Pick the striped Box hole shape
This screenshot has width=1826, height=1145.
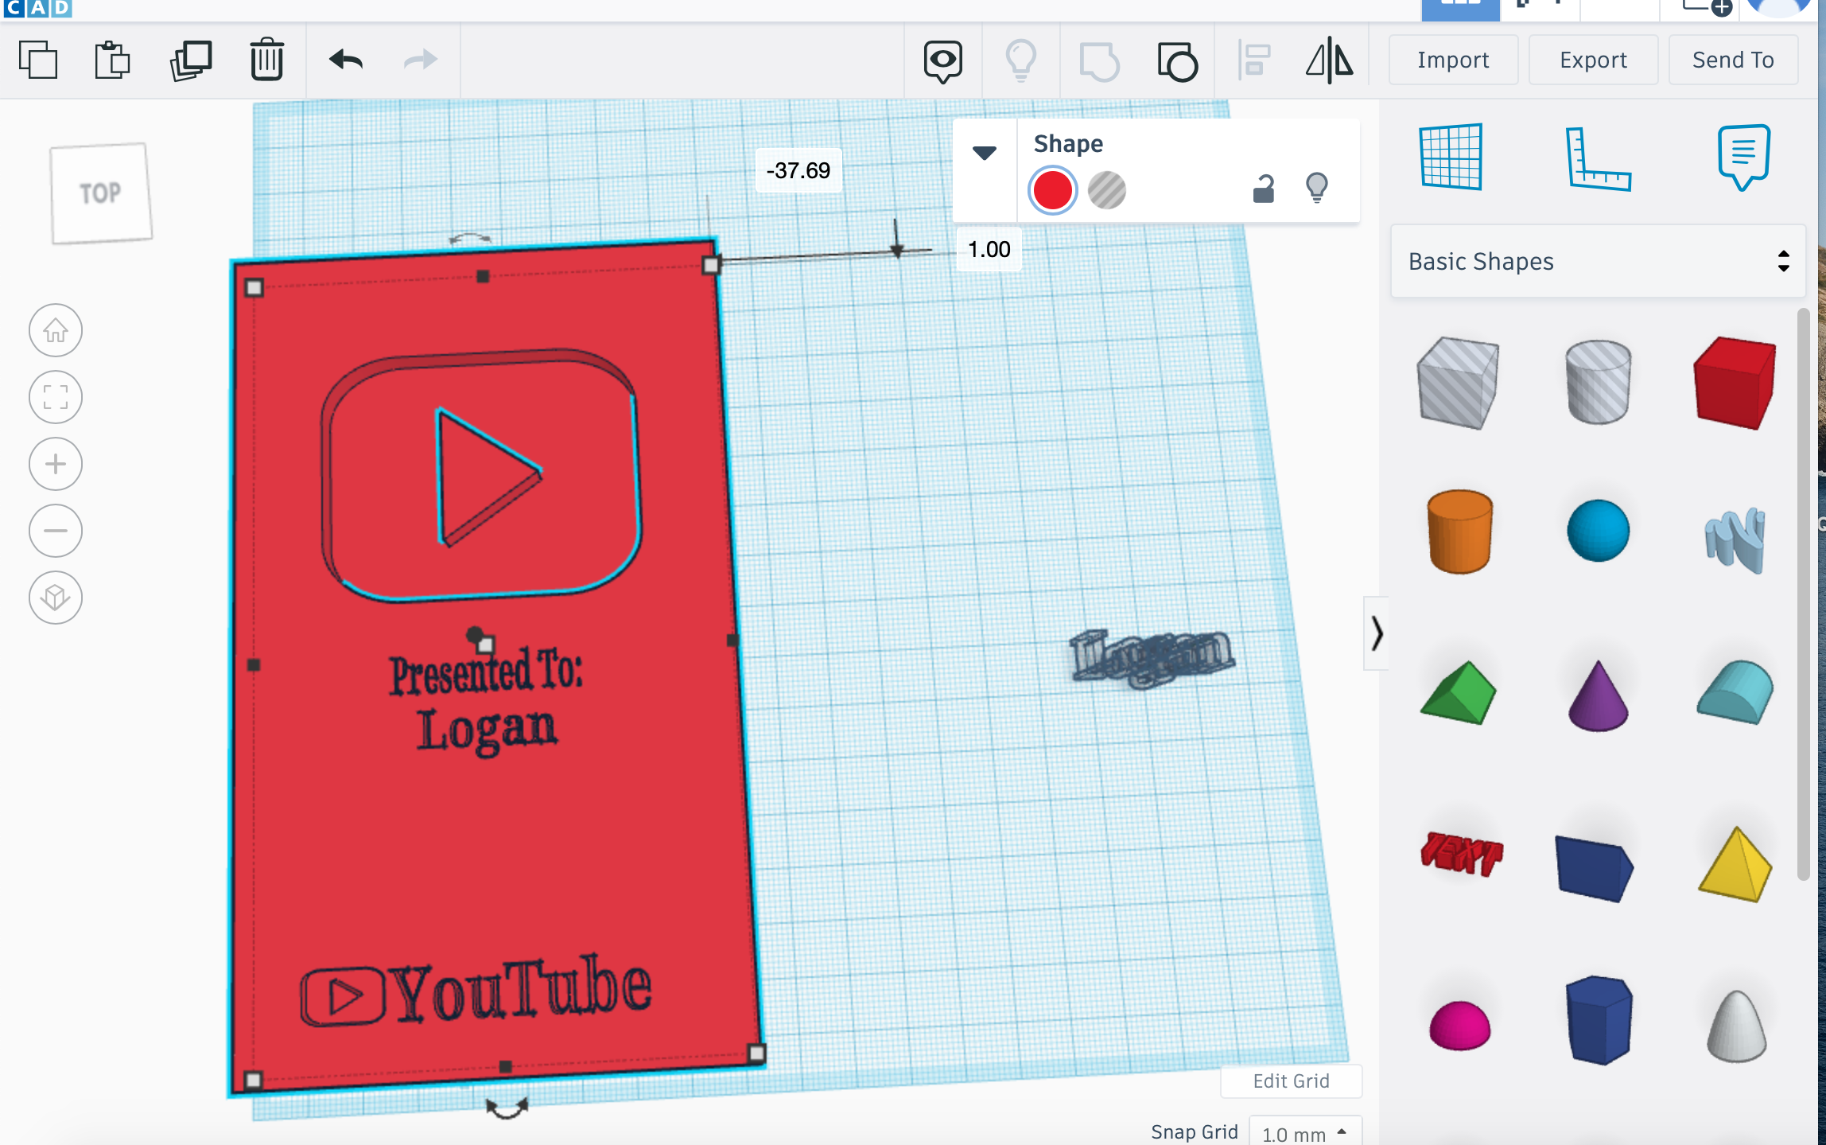click(x=1459, y=384)
